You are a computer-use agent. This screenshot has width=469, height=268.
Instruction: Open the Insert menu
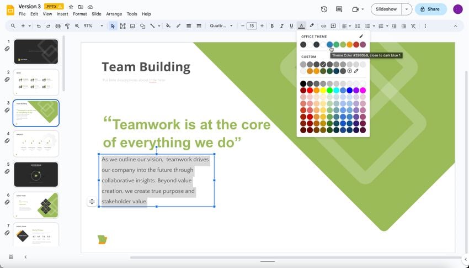pos(62,14)
